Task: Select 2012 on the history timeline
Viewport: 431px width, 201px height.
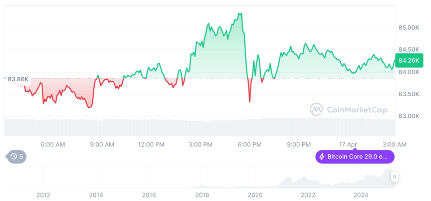Action: pos(43,195)
